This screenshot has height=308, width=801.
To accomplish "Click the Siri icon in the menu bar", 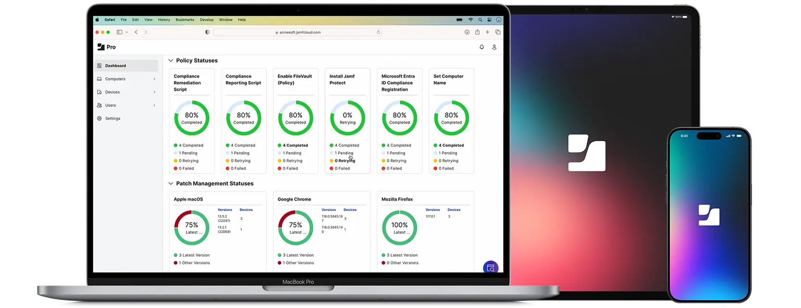I will pos(499,20).
